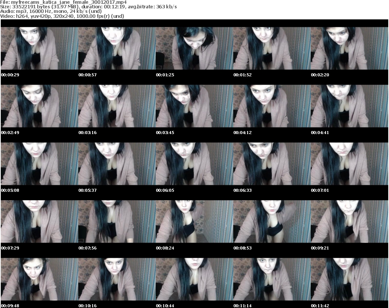Click the frame captured at 00:04:12
The height and width of the screenshot is (308, 389).
click(x=272, y=106)
